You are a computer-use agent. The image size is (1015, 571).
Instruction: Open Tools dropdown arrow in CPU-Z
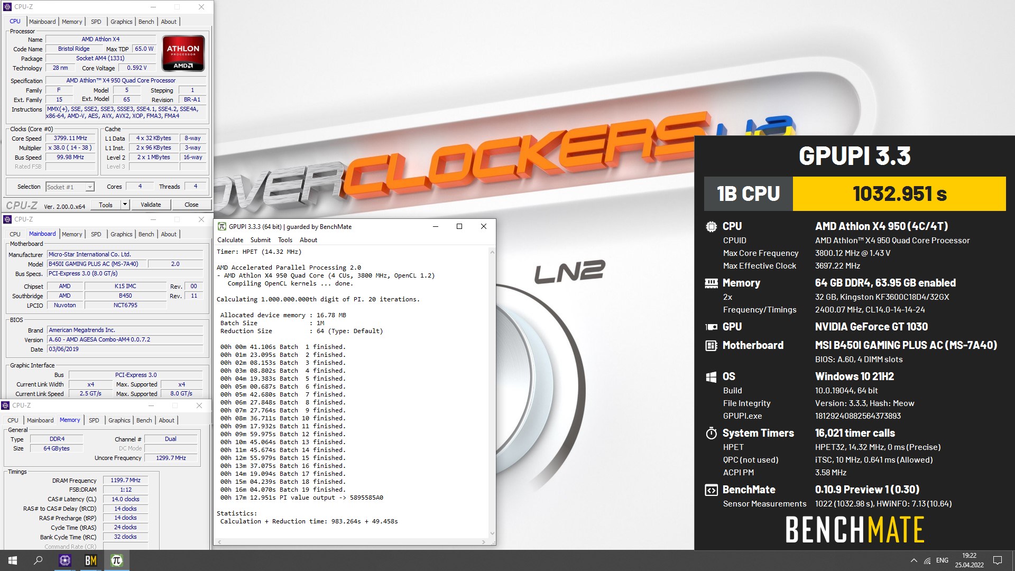pyautogui.click(x=125, y=205)
